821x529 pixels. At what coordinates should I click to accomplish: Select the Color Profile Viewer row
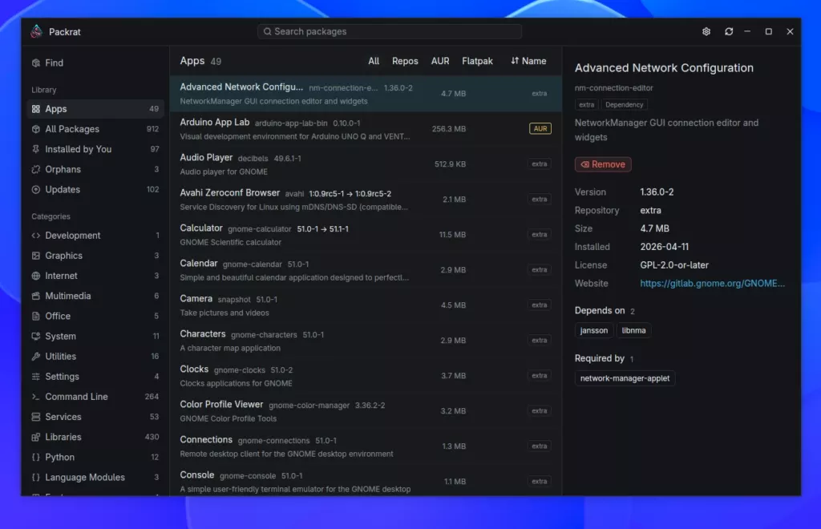366,411
